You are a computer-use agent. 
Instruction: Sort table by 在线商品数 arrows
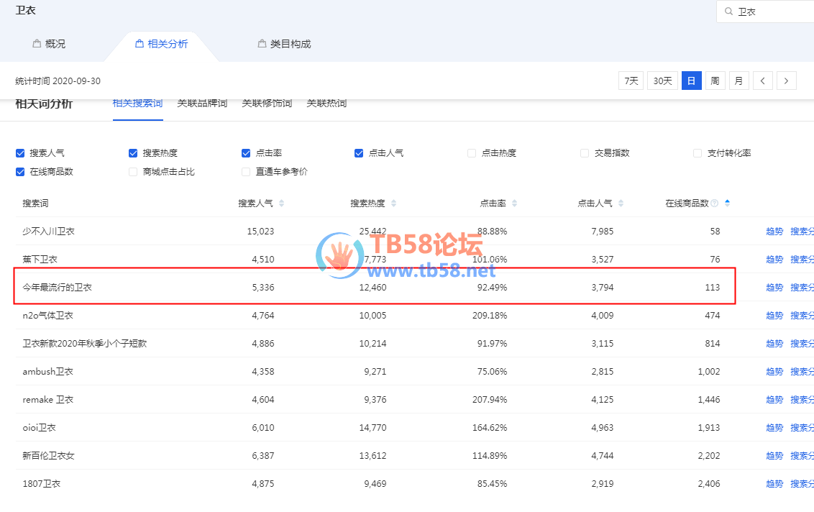pyautogui.click(x=727, y=203)
